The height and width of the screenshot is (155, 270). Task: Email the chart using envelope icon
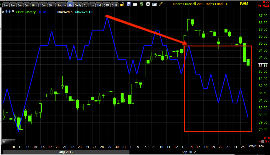[135, 5]
